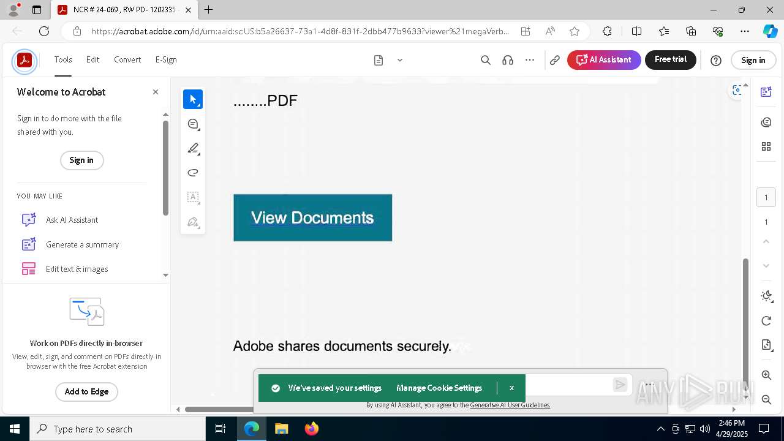Open the Generative AI User Guidelines link
This screenshot has height=441, width=784.
510,405
